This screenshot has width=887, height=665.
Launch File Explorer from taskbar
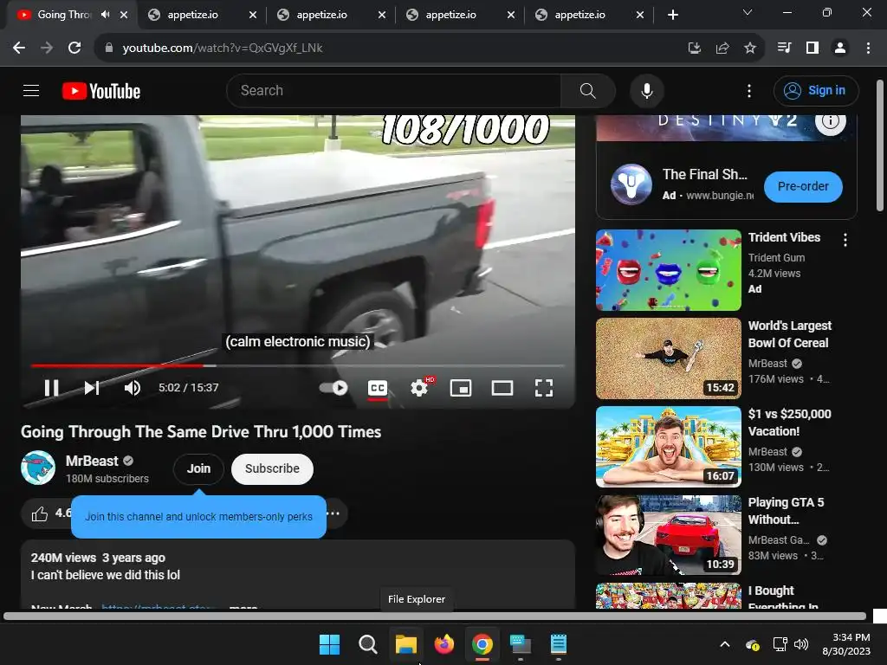[405, 644]
